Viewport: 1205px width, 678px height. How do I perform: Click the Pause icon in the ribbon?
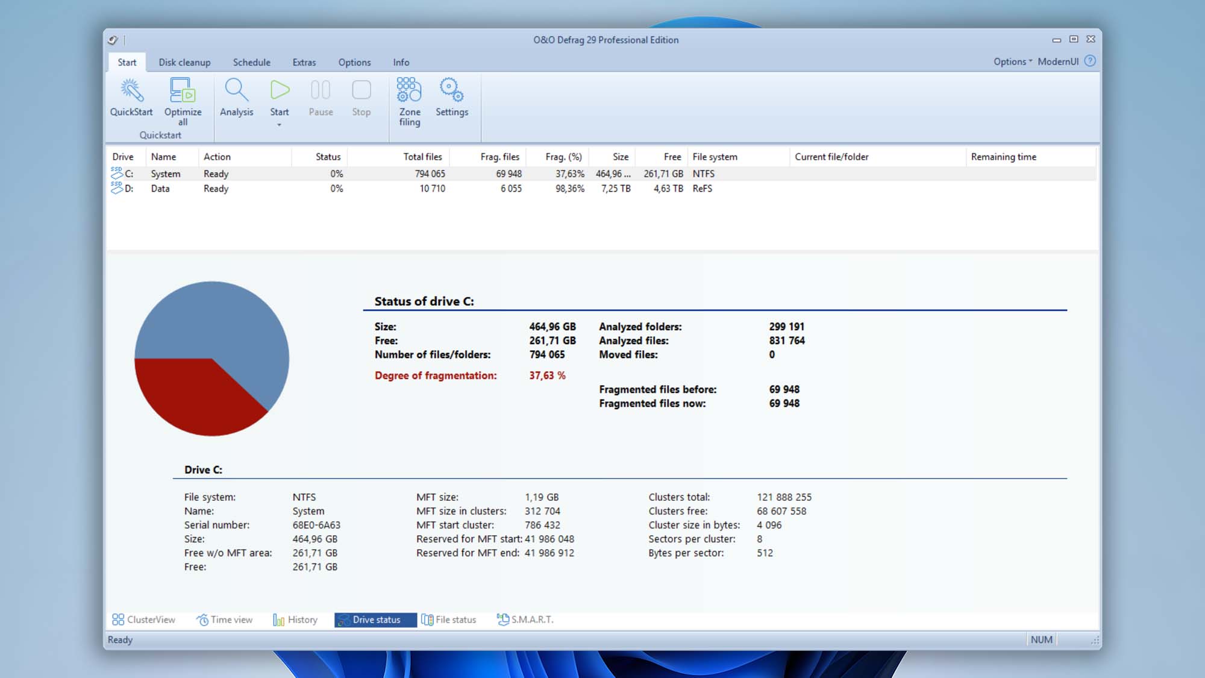(321, 90)
